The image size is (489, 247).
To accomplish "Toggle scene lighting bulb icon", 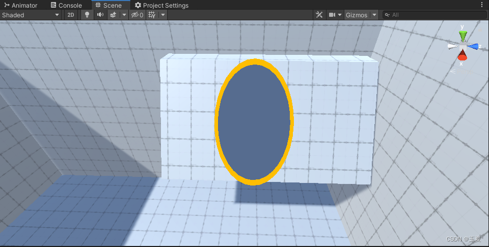I will pyautogui.click(x=87, y=15).
